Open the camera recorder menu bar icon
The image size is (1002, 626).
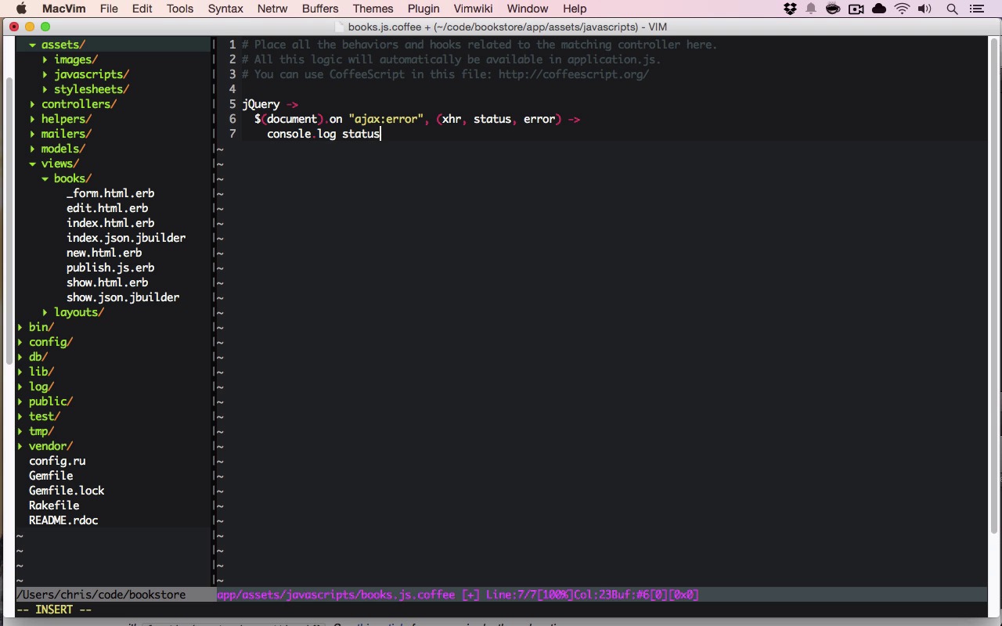click(856, 9)
